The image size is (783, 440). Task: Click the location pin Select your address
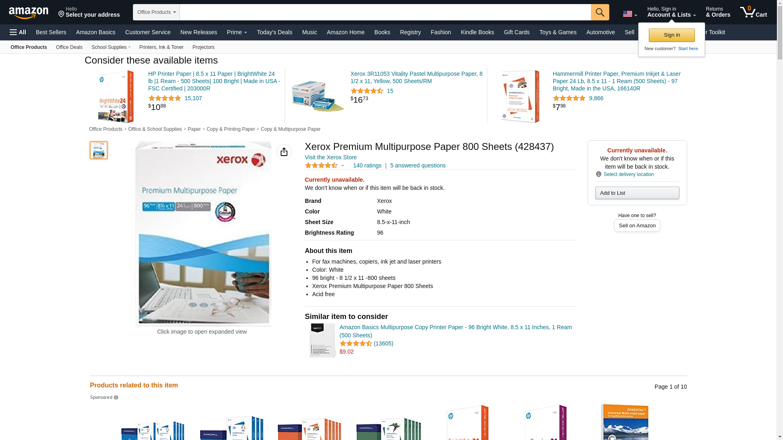[x=89, y=12]
